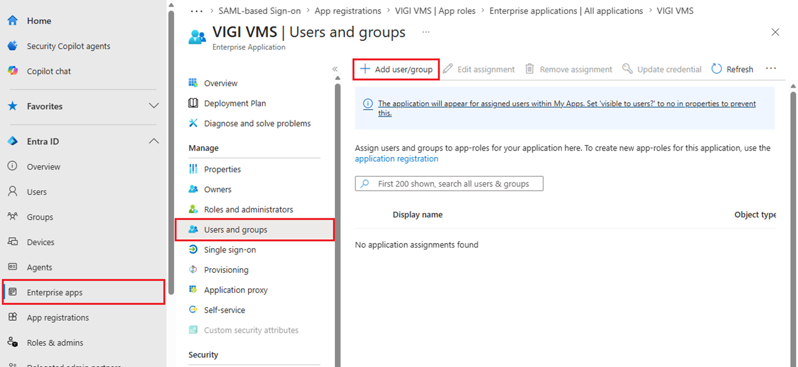Close the Users and groups blade
The width and height of the screenshot is (798, 367).
click(775, 32)
